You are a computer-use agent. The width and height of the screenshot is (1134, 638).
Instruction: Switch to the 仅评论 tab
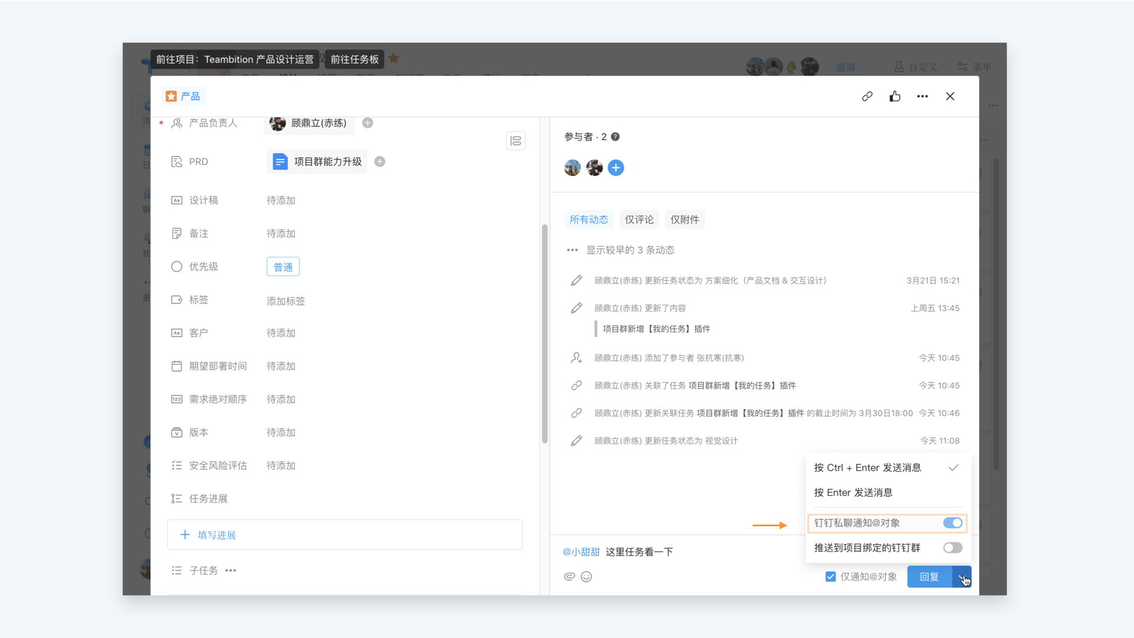(x=639, y=220)
